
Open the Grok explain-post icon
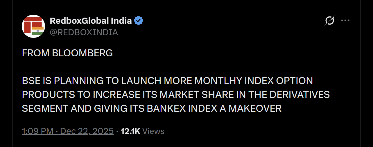tap(329, 21)
